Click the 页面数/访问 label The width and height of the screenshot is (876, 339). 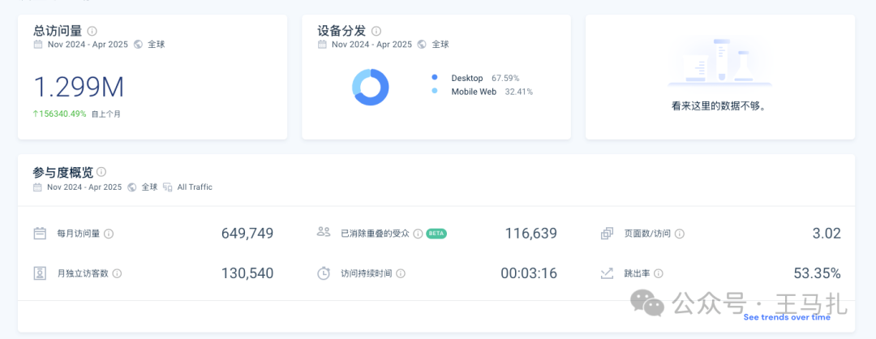pos(647,234)
